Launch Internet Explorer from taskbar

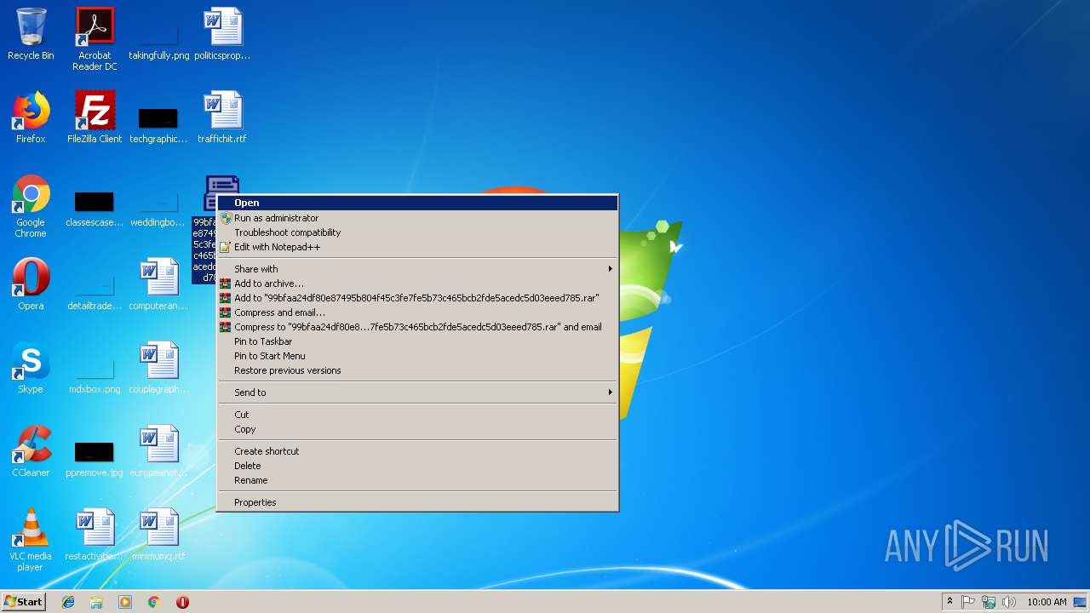68,602
